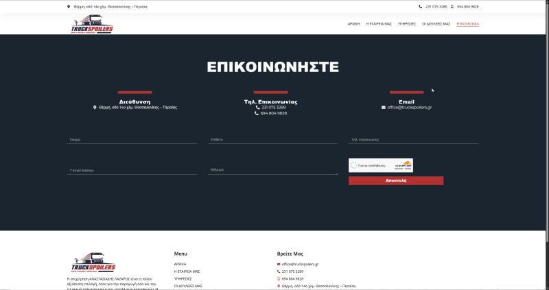Click map pin icon under Διεύθυνση heading
This screenshot has width=549, height=290.
click(95, 108)
